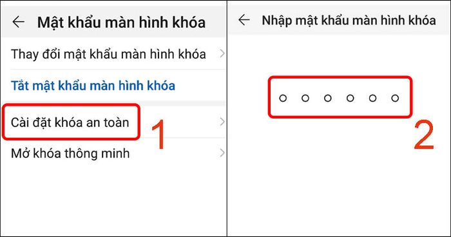Expand chevron for Thay đổi mật khẩu row

222,53
